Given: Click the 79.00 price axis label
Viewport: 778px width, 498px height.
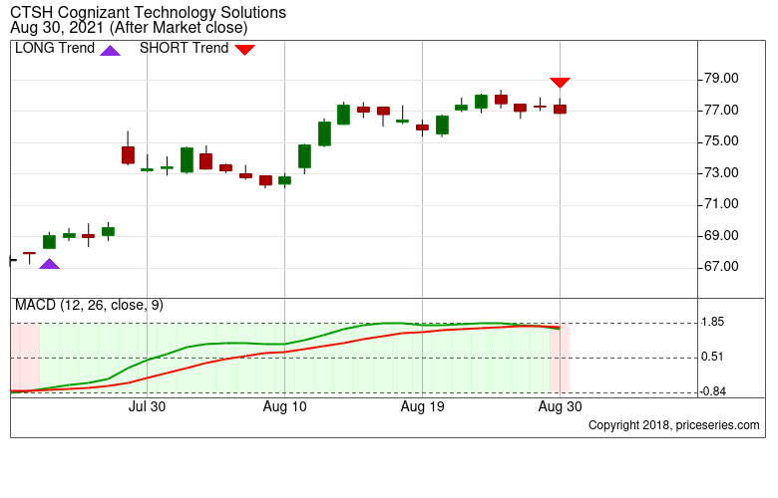Looking at the screenshot, I should [721, 79].
